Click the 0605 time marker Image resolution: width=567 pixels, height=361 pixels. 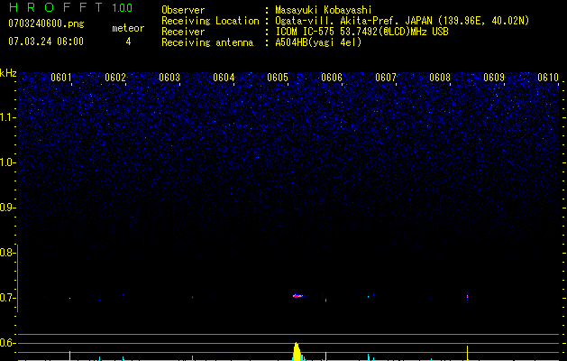[x=278, y=78]
